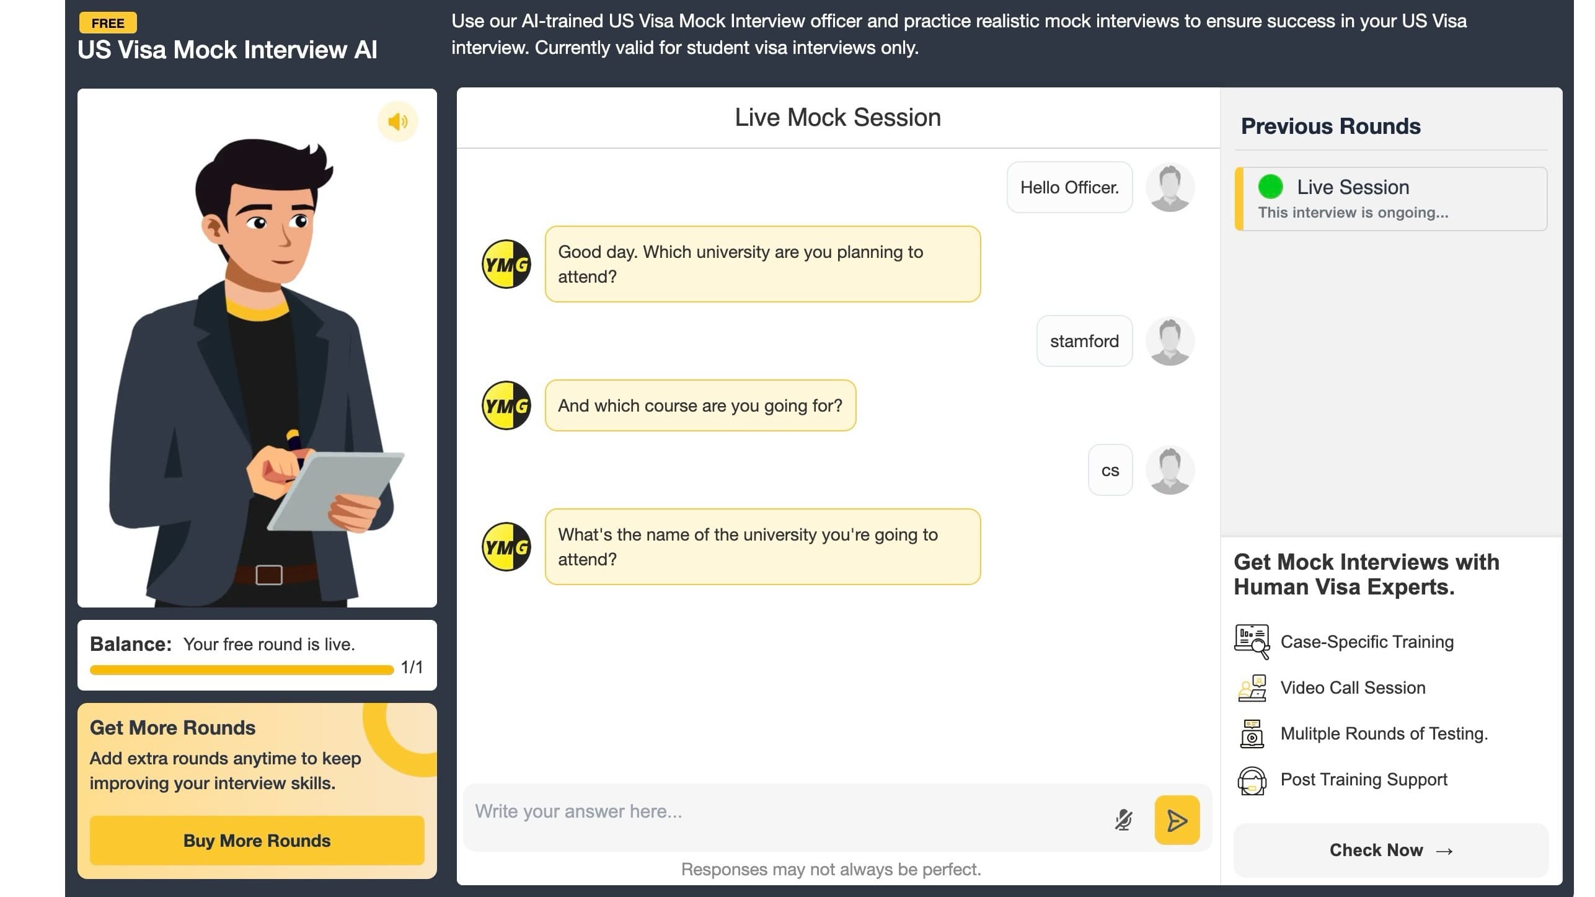Click the balance progress bar
Image resolution: width=1595 pixels, height=897 pixels.
(x=242, y=669)
